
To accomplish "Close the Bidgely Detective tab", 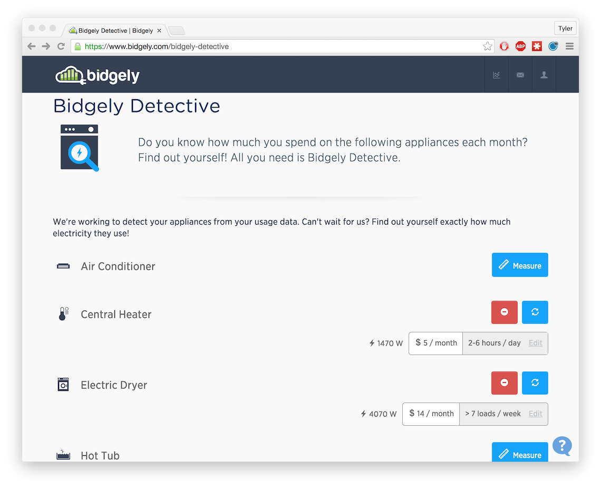I will pos(159,31).
